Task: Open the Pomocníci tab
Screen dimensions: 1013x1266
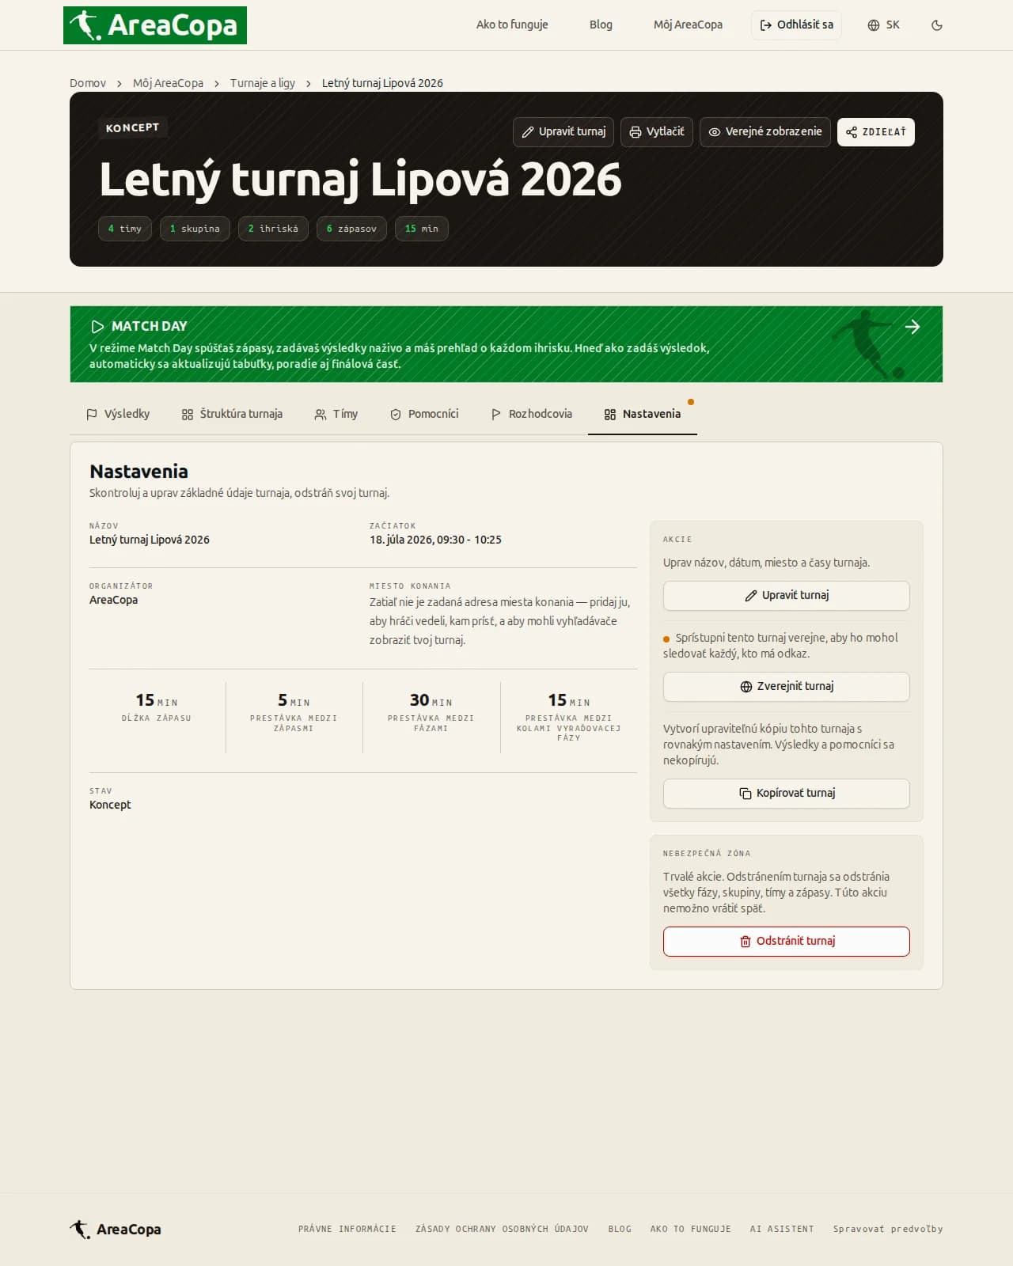Action: 424,414
